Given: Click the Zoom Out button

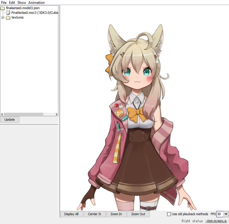Looking at the screenshot, I should pyautogui.click(x=138, y=214).
